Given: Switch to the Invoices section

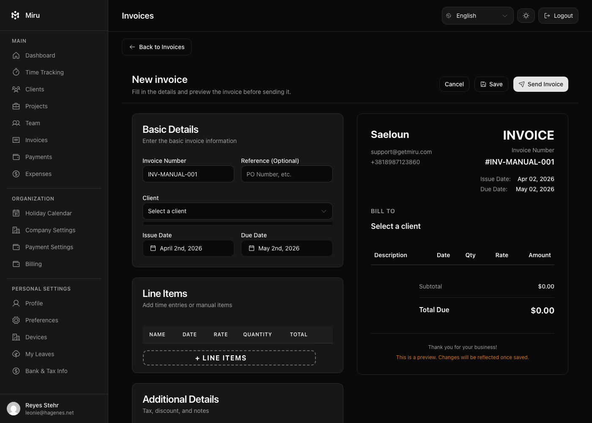Looking at the screenshot, I should tap(36, 140).
